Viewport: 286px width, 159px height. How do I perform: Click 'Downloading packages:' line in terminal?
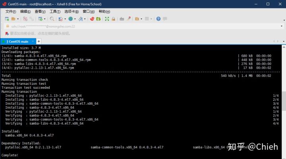(21, 52)
